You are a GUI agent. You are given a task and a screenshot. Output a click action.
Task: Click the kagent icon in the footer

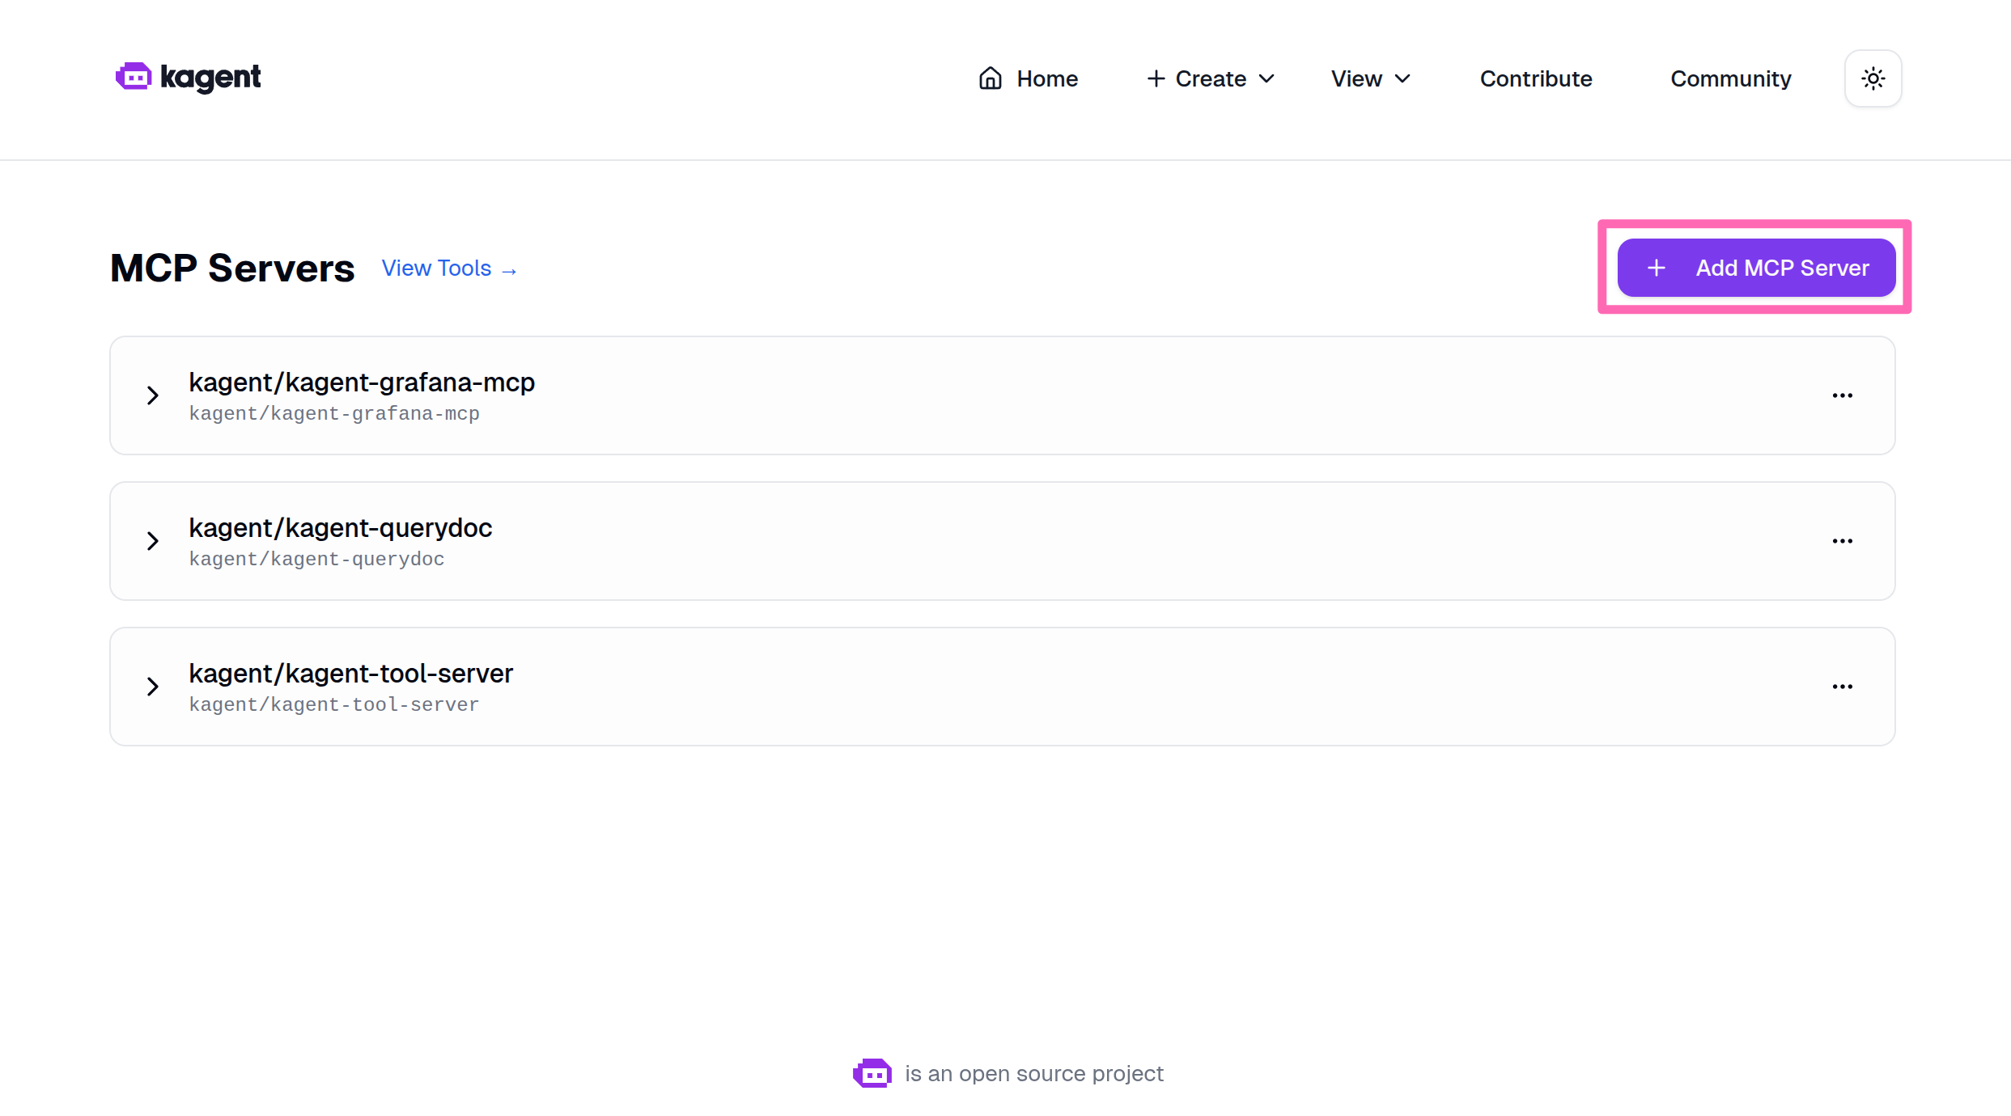click(872, 1073)
